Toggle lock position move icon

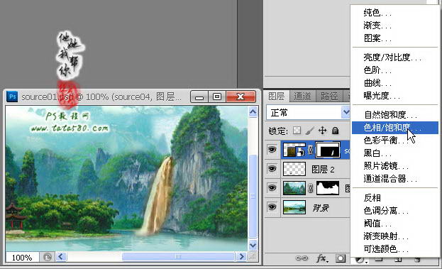click(x=322, y=131)
